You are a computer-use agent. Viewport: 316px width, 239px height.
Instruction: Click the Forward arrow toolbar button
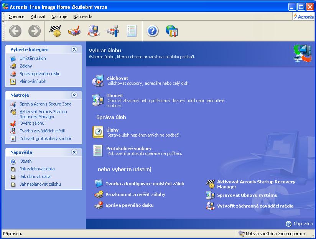coord(35,31)
